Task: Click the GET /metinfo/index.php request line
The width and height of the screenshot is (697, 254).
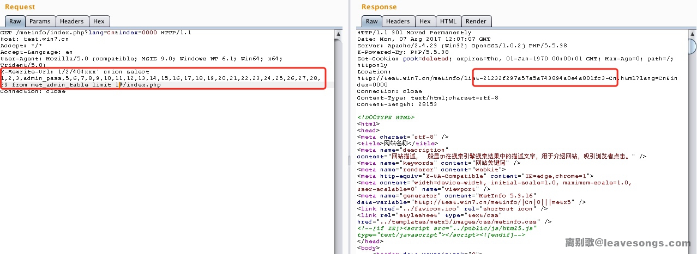Action: pos(96,33)
